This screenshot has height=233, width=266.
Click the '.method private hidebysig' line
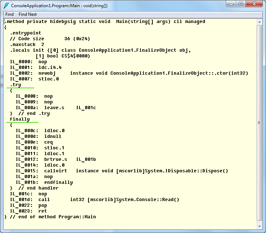point(105,22)
